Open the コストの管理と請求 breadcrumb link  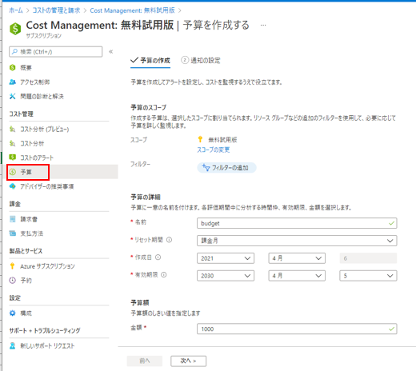56,10
